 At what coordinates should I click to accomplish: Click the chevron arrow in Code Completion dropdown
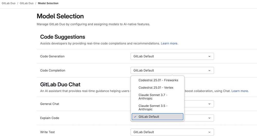[x=209, y=70]
